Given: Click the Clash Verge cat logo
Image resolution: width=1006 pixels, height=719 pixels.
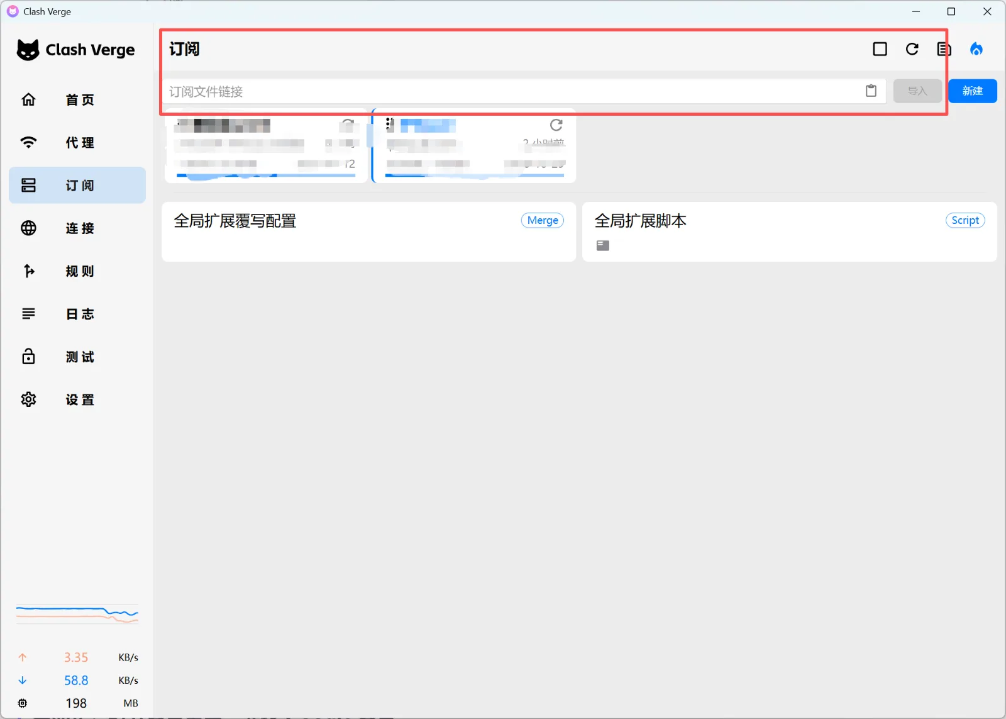Looking at the screenshot, I should pos(28,50).
